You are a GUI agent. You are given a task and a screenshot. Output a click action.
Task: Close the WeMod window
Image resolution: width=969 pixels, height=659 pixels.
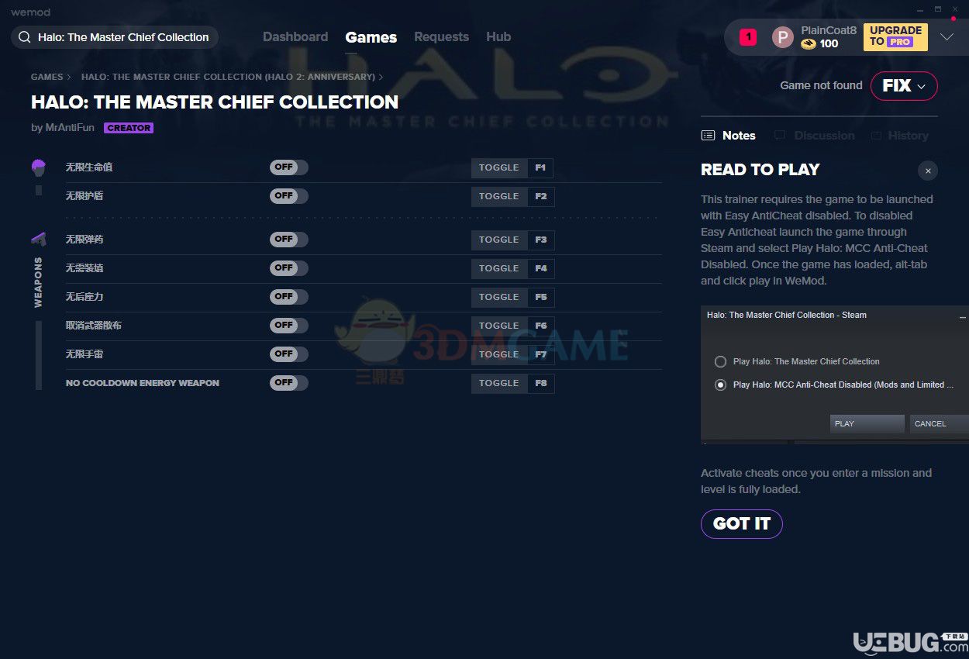click(956, 9)
